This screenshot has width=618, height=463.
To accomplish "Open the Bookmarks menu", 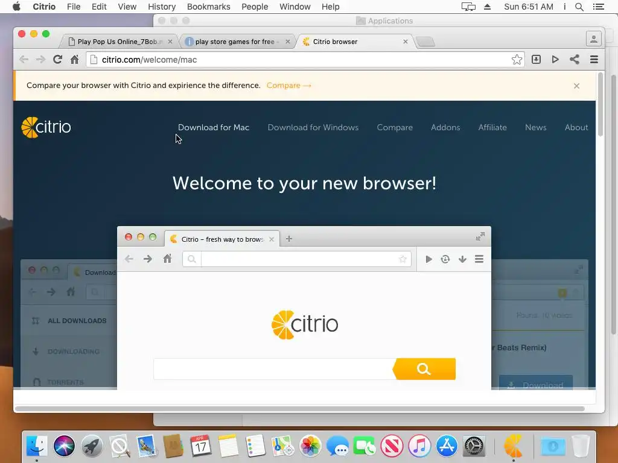I will [208, 7].
